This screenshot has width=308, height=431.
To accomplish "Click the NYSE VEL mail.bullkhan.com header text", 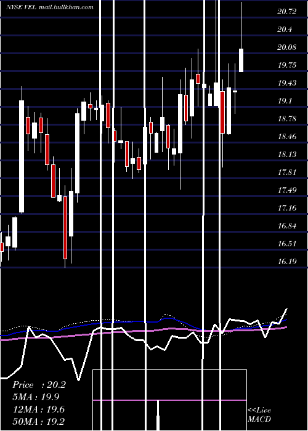I will click(50, 7).
